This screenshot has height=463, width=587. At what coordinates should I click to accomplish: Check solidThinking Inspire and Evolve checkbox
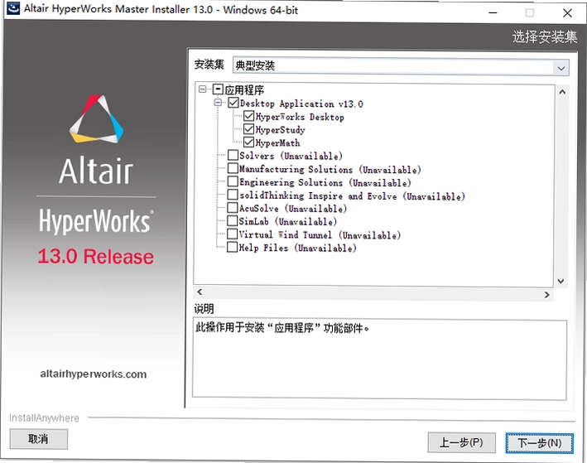[x=233, y=195]
